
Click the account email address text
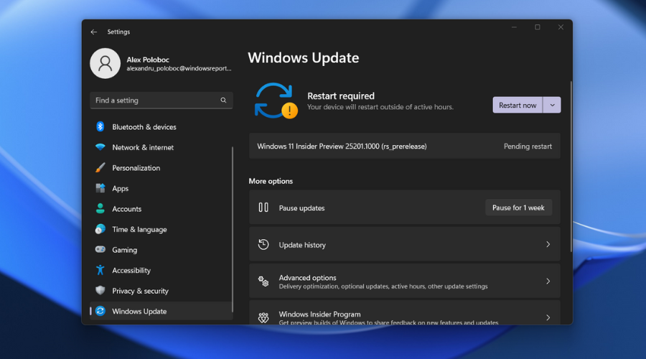click(x=179, y=68)
